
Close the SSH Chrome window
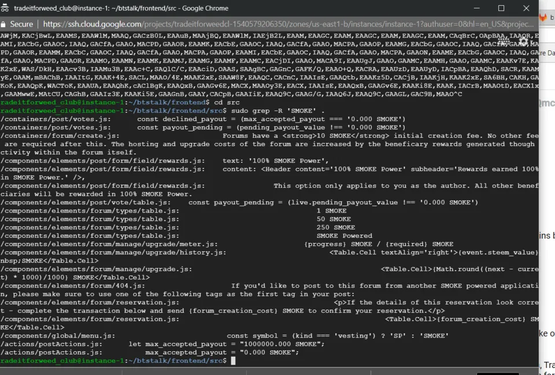pos(526,8)
